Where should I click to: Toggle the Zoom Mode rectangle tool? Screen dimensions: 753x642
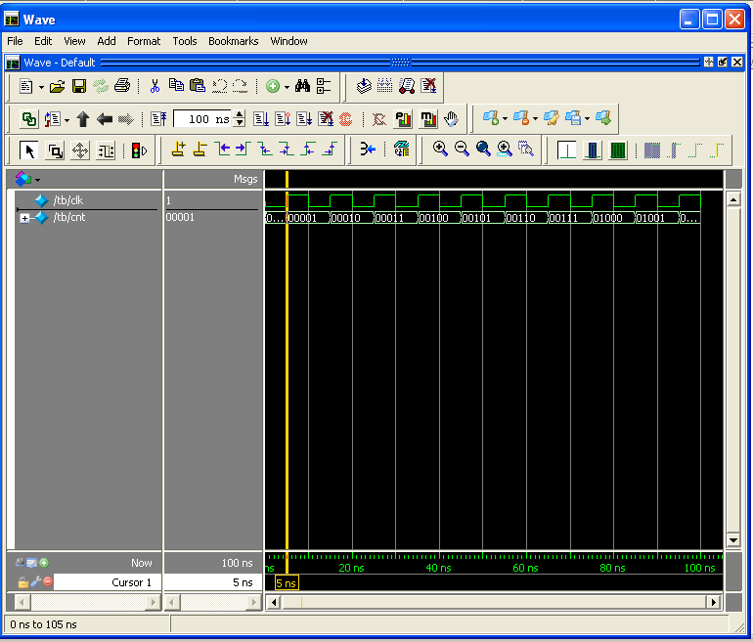55,150
